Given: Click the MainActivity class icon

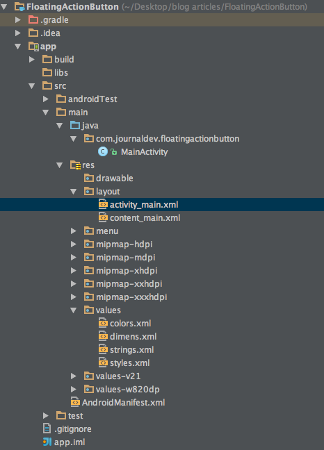Looking at the screenshot, I should pyautogui.click(x=103, y=151).
